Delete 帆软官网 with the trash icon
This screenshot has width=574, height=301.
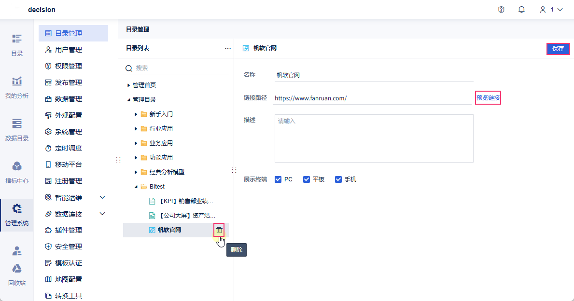pos(219,230)
